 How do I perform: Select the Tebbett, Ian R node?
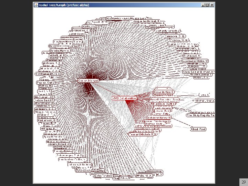(56, 55)
